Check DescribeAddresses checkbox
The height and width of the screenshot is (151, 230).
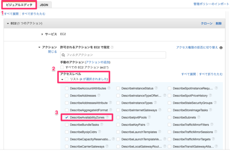pos(67,96)
